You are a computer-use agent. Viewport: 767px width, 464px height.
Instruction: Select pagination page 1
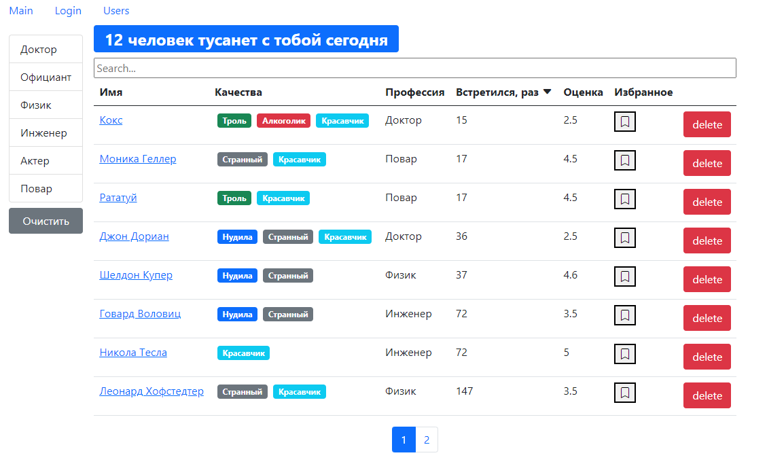click(404, 440)
